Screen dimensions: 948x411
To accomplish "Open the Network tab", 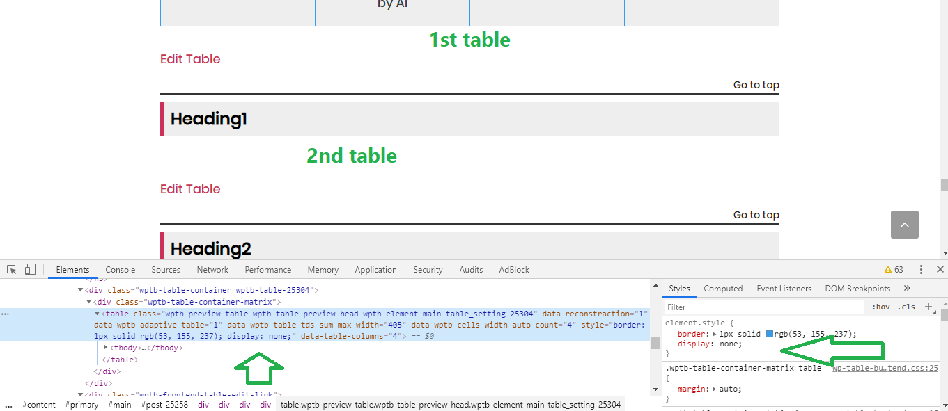I will coord(212,270).
